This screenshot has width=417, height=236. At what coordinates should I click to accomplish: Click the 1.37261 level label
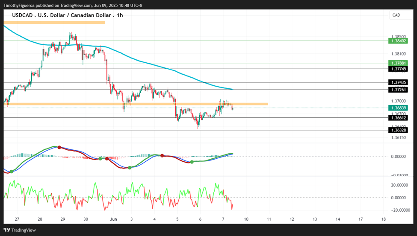point(398,90)
